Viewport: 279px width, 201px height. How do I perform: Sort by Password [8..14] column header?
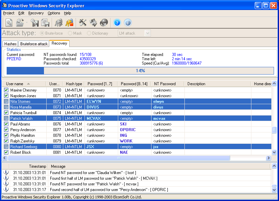[x=135, y=84]
